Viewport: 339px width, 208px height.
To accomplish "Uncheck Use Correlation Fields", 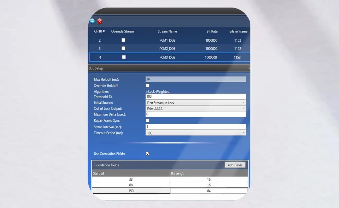I will click(148, 154).
